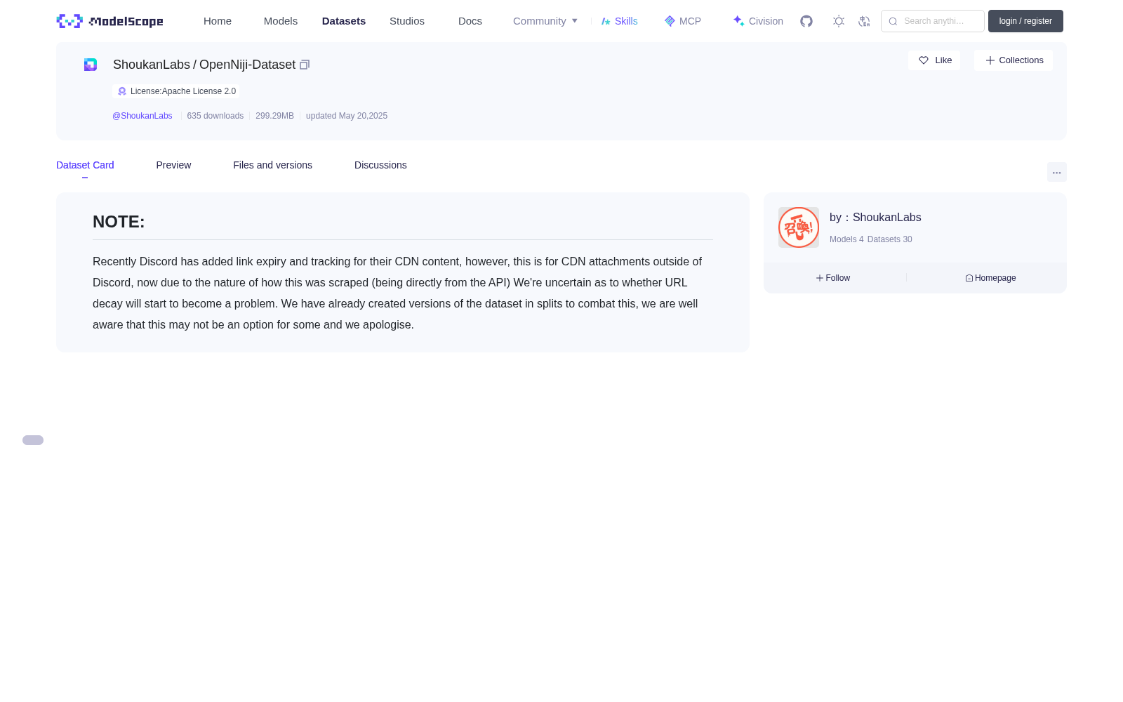Click the updated May 20,2025 text
This screenshot has width=1123, height=702.
click(x=347, y=116)
